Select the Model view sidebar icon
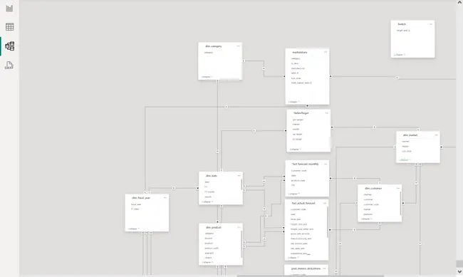This screenshot has height=277, width=463. coord(9,46)
